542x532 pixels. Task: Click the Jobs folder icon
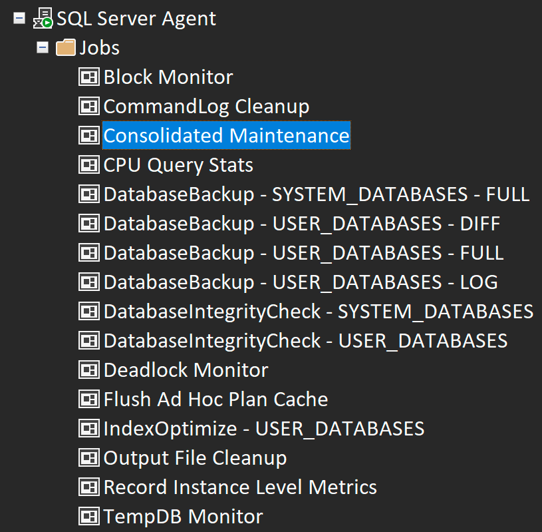tap(66, 47)
